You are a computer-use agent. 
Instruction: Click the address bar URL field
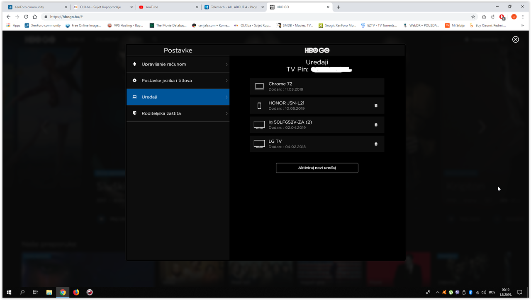[x=257, y=17]
